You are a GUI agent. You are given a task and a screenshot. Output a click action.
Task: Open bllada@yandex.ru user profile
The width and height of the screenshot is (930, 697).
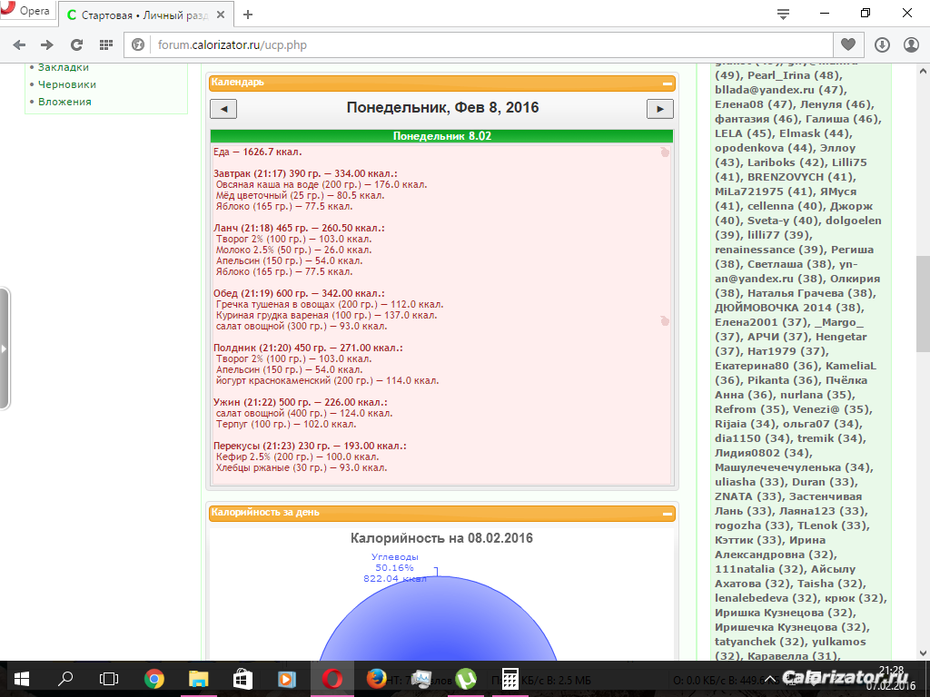(765, 90)
